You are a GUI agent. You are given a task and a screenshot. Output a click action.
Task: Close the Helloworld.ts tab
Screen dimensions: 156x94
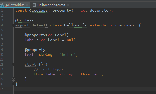pos(27,5)
